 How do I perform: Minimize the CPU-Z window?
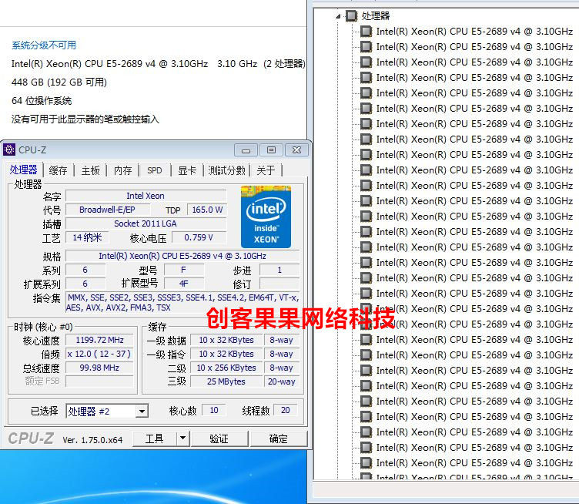point(246,150)
